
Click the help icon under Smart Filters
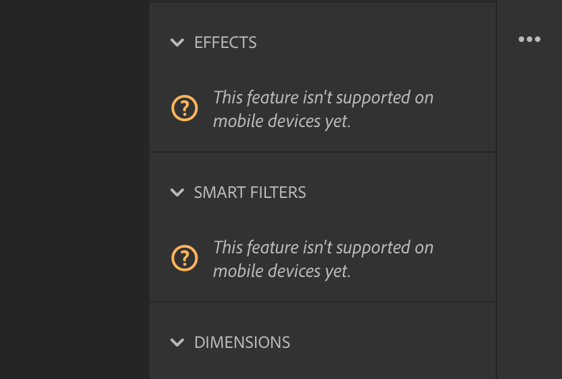[185, 258]
